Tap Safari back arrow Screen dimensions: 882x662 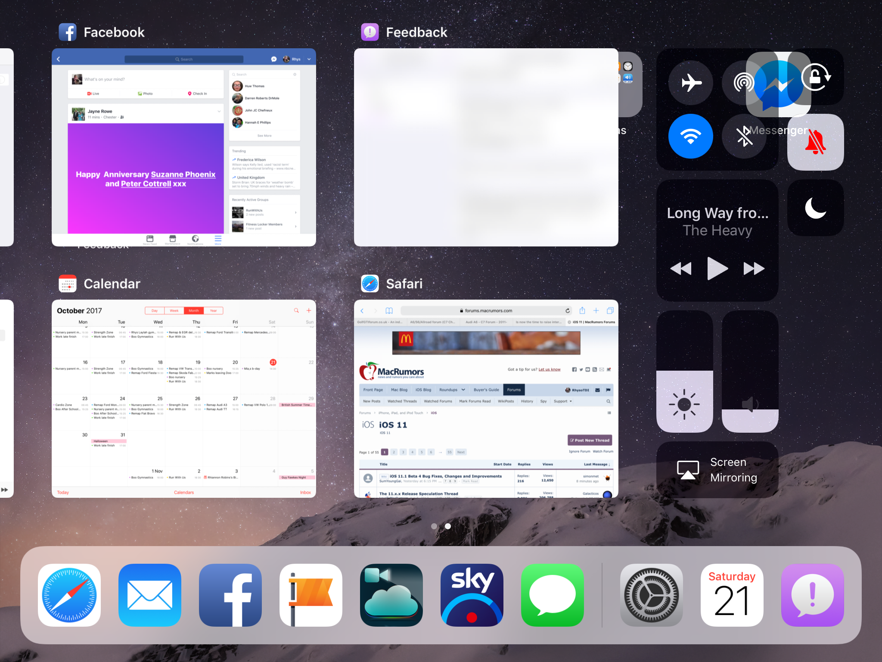(362, 310)
